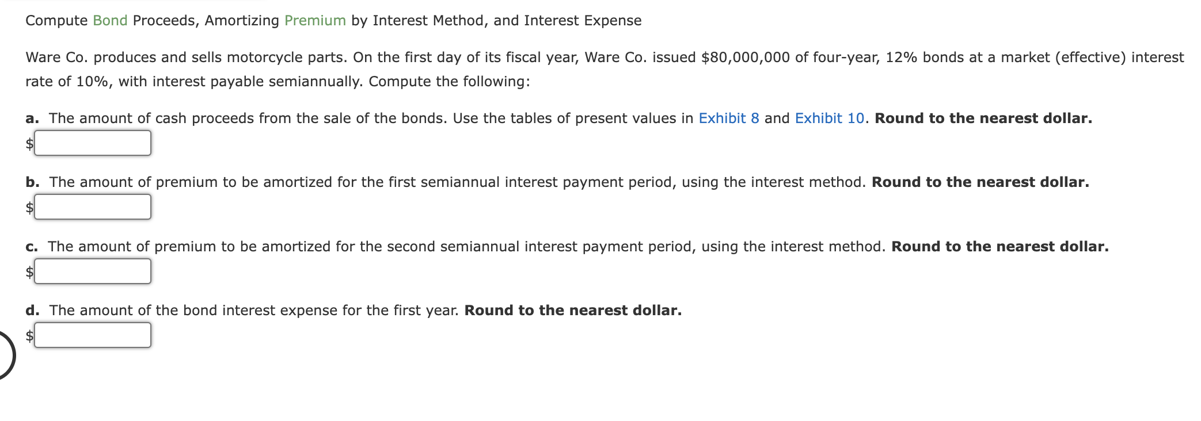Click the premium amortization field in part b
1201x421 pixels.
click(x=92, y=206)
